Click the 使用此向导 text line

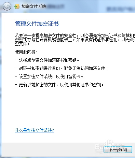tap(26, 52)
